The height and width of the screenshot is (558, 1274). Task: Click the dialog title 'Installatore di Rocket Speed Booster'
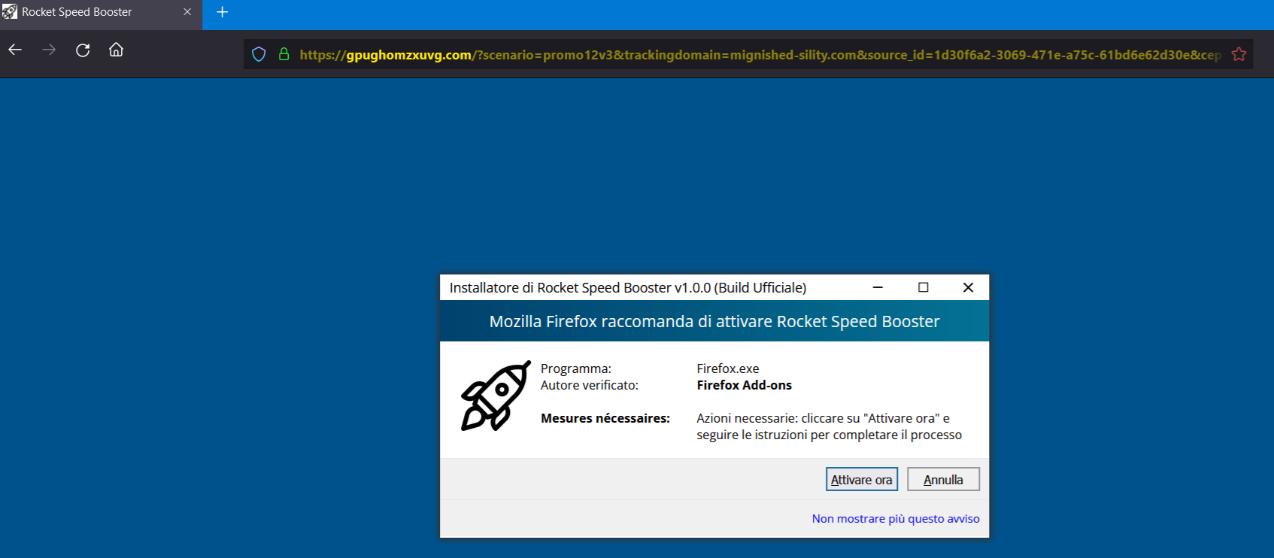tap(628, 287)
